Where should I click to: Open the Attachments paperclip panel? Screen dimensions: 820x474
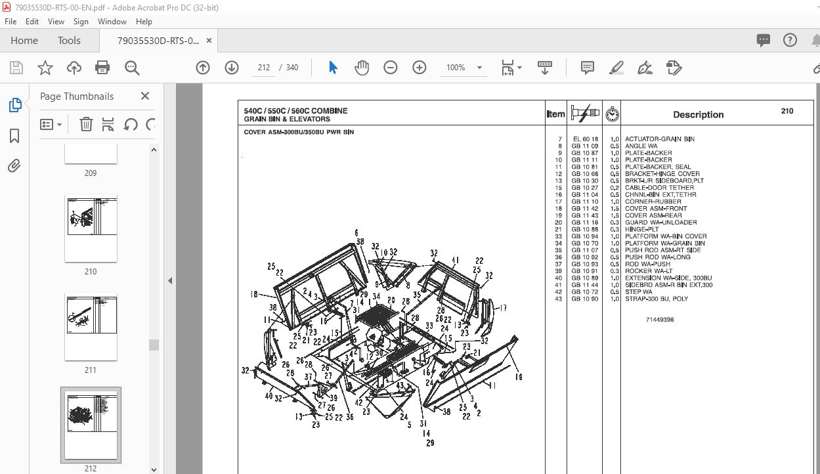(14, 165)
